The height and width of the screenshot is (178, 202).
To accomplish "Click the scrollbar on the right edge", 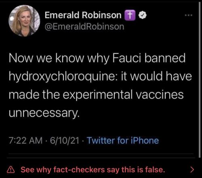I will (x=200, y=80).
